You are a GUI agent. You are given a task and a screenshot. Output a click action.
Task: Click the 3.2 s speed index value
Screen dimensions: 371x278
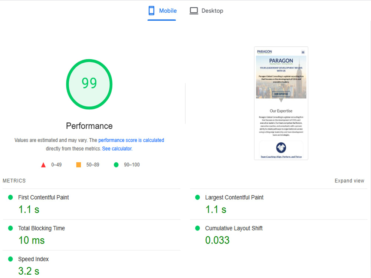(x=29, y=271)
